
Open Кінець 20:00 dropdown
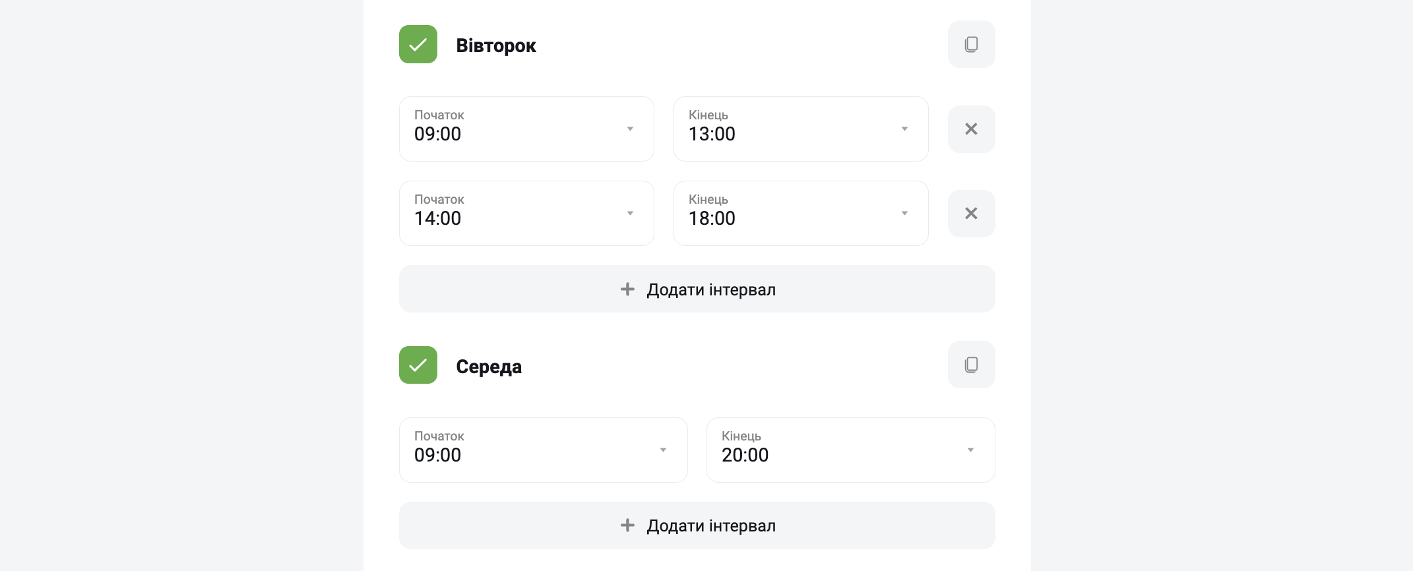coord(850,450)
